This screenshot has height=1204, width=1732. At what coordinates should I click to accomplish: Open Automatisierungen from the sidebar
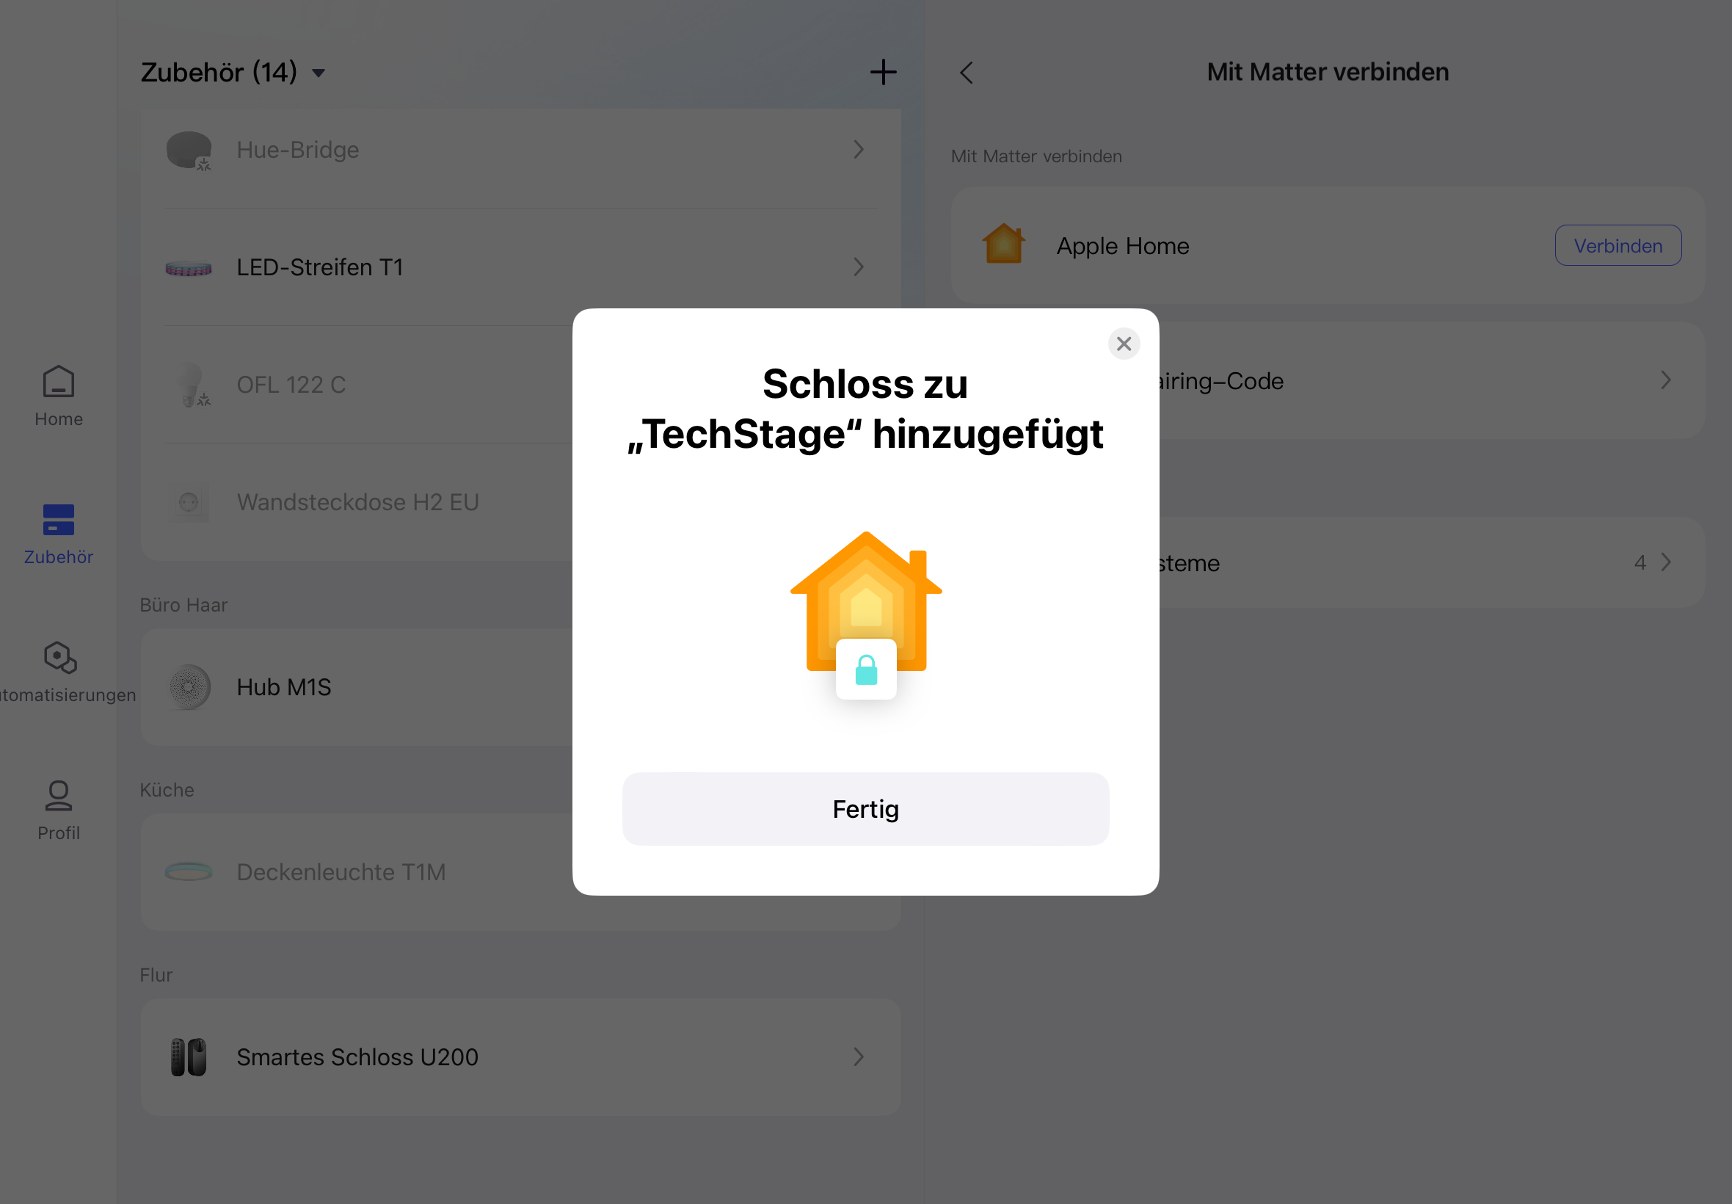pyautogui.click(x=59, y=672)
